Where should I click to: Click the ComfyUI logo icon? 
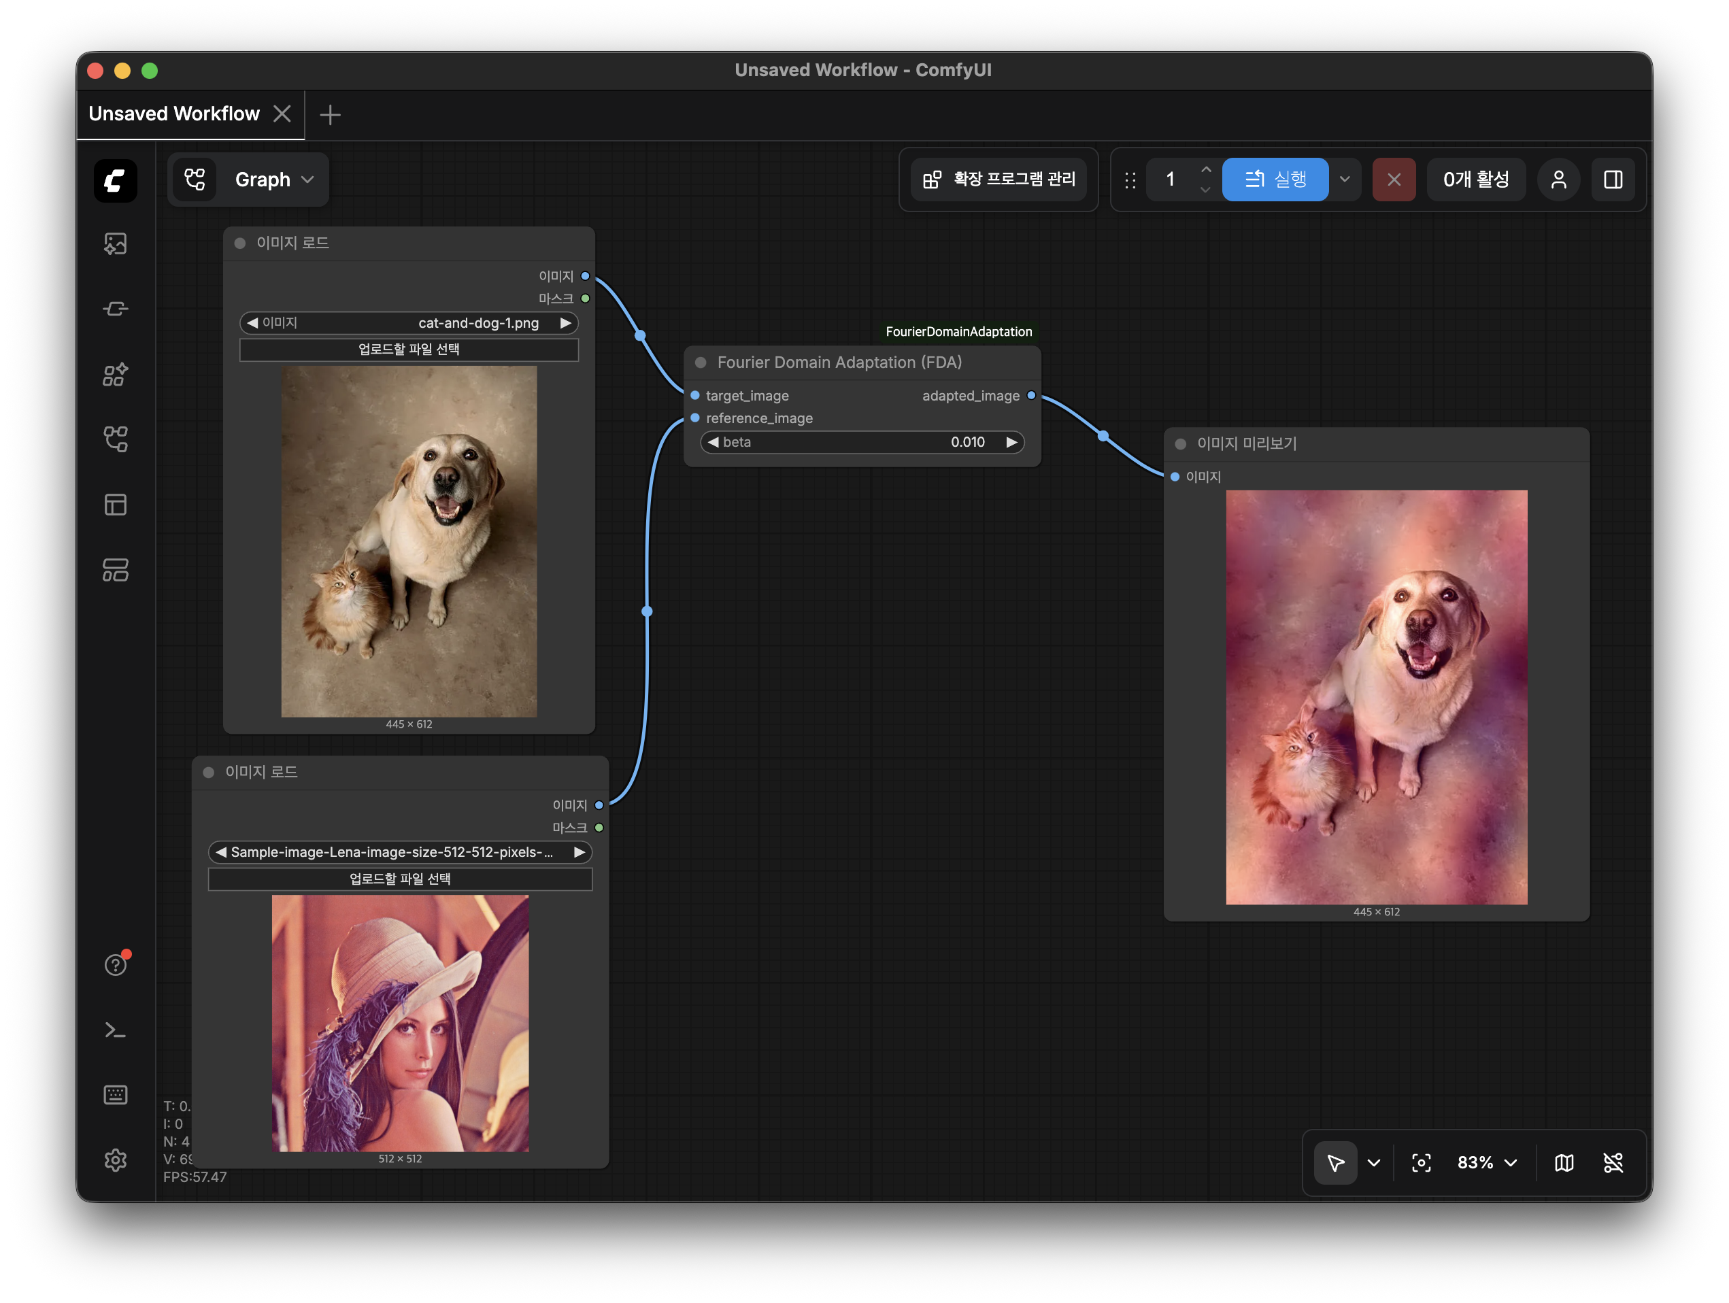116,181
